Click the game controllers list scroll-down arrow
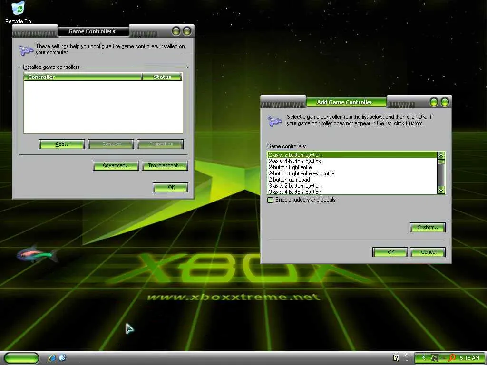 (x=441, y=190)
